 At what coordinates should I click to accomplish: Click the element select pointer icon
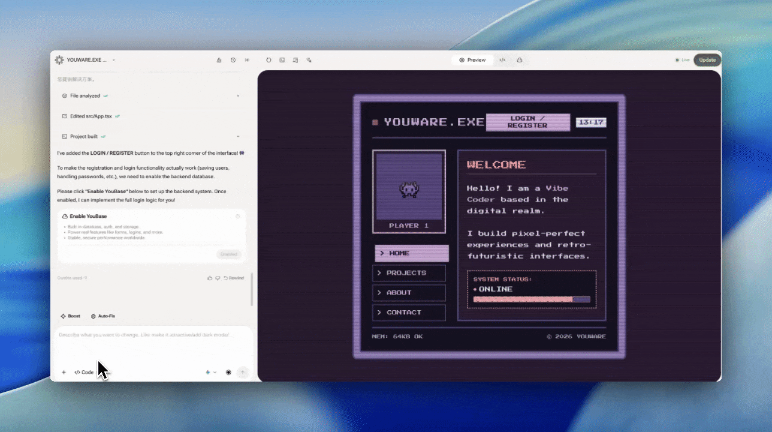[x=309, y=60]
